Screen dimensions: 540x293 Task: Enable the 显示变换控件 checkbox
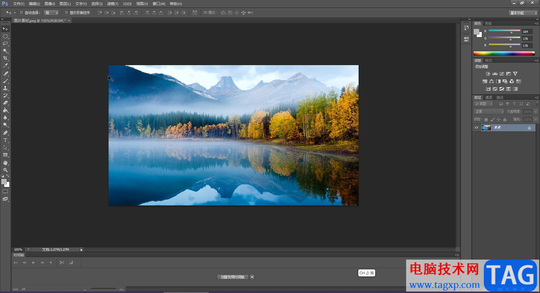tap(66, 13)
